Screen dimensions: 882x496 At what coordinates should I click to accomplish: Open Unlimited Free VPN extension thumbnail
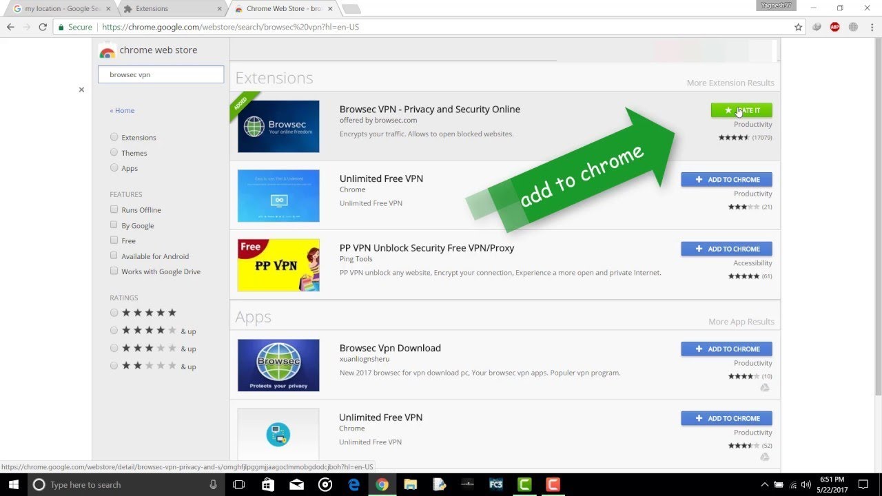point(278,196)
